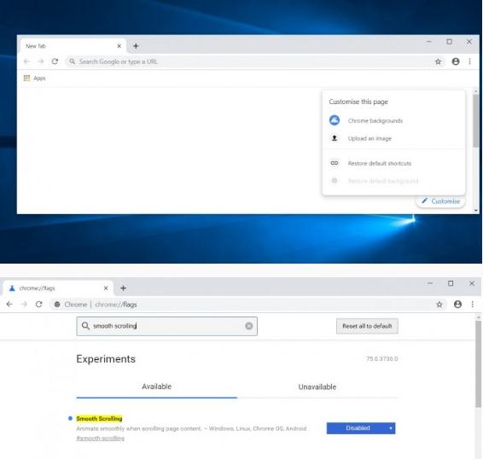Click the reload icon in New Tab window
Viewport: 483px width, 459px height.
[55, 61]
